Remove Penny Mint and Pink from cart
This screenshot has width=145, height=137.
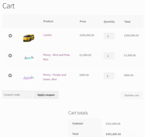coord(10,56)
